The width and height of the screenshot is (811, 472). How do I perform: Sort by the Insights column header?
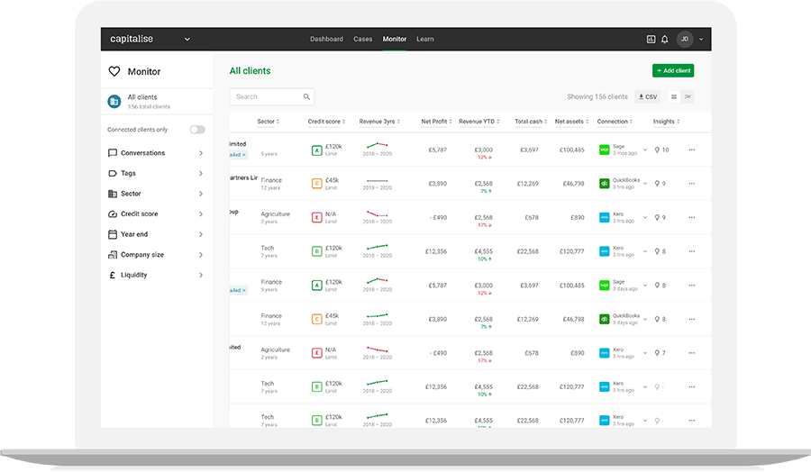pyautogui.click(x=666, y=122)
